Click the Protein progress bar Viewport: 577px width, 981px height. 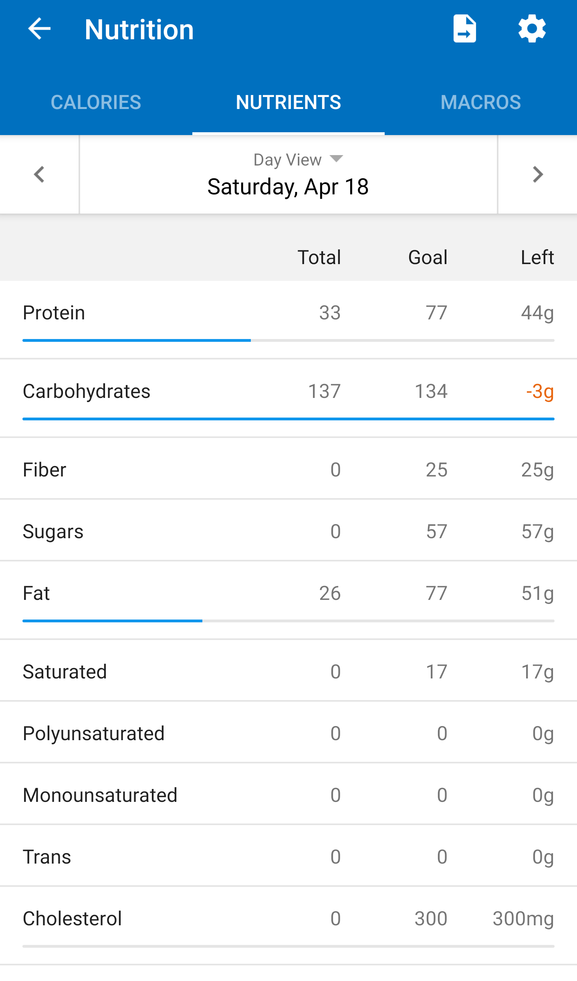tap(288, 341)
